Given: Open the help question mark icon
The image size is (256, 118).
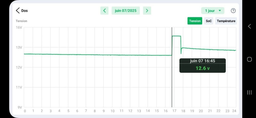Looking at the screenshot, I should click(233, 11).
